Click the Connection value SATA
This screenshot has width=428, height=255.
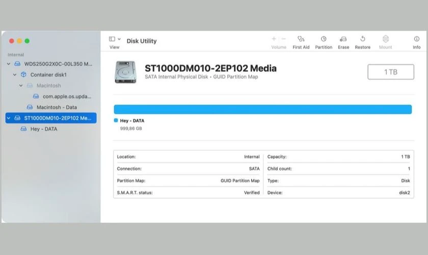coord(254,169)
